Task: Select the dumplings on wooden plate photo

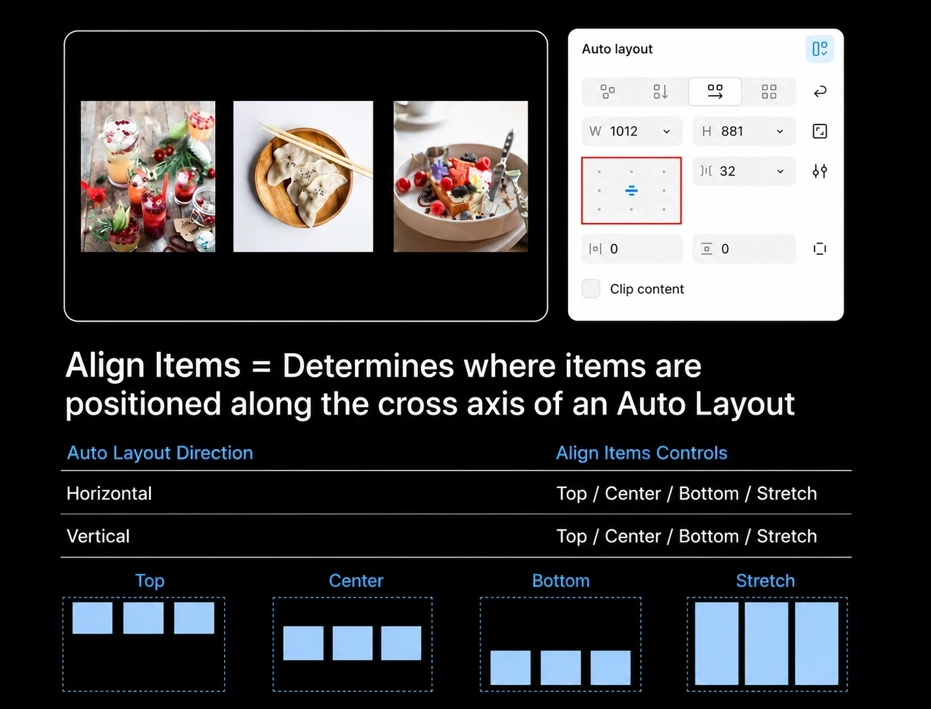Action: point(303,176)
